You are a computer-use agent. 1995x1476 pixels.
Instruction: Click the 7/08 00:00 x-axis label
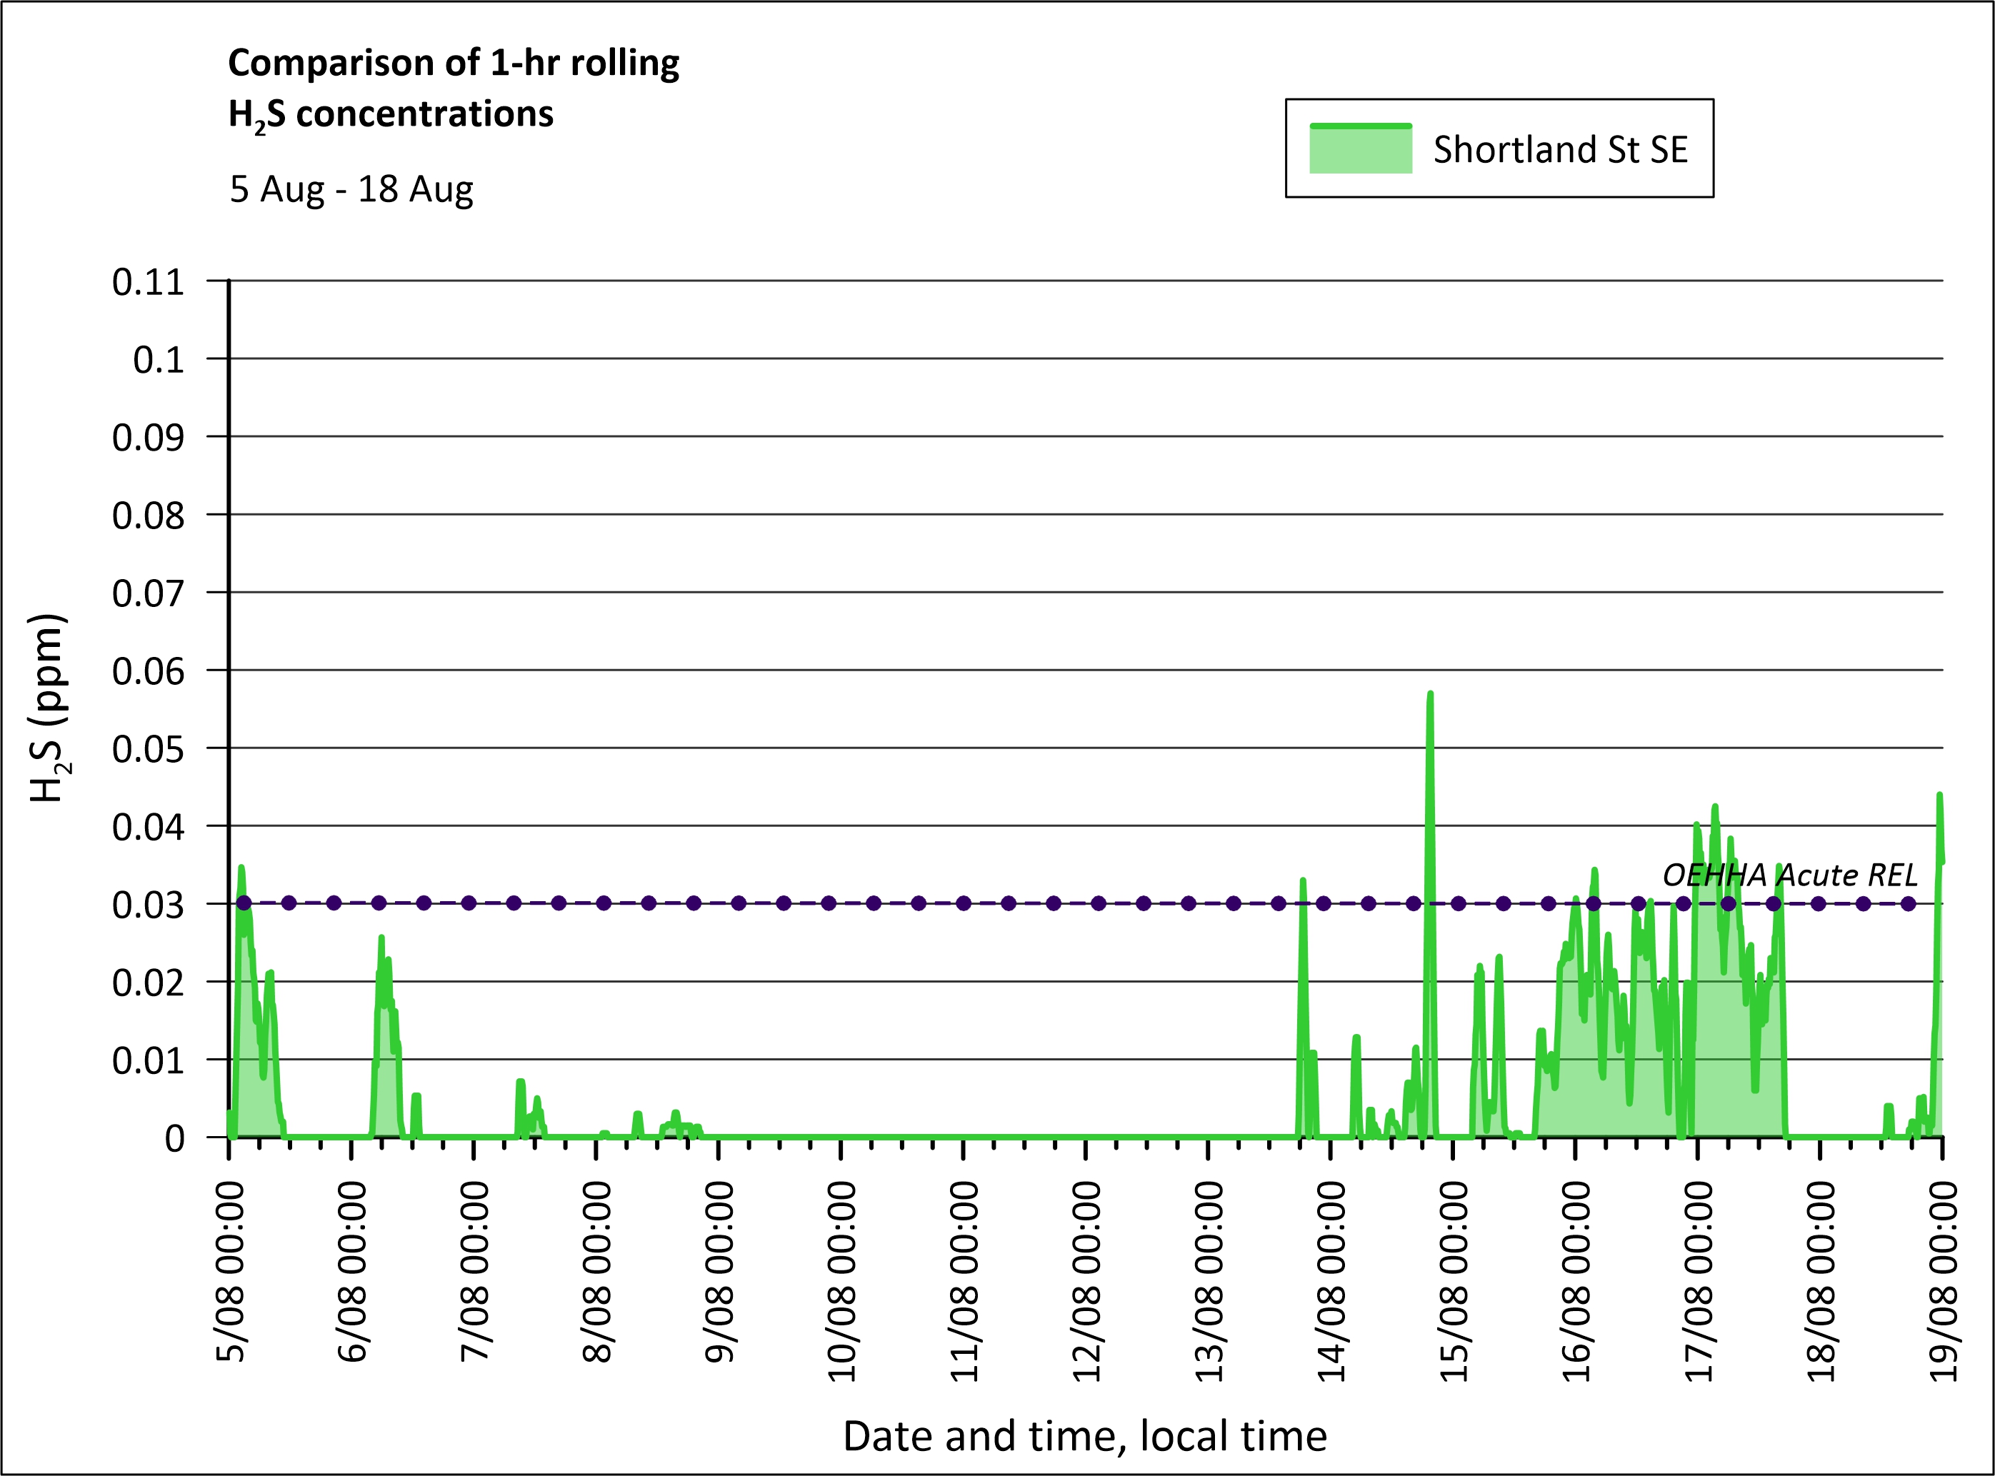point(474,1272)
